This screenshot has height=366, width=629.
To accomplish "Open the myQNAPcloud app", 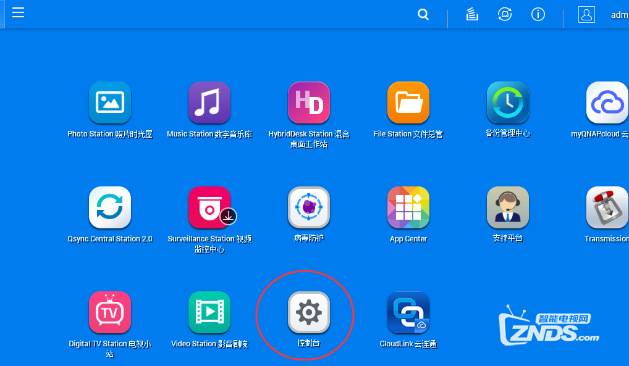I will tap(607, 102).
